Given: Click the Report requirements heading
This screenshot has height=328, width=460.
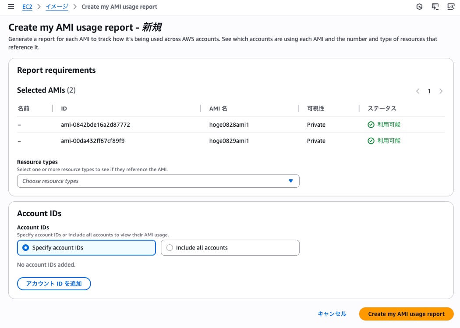Looking at the screenshot, I should (x=57, y=70).
